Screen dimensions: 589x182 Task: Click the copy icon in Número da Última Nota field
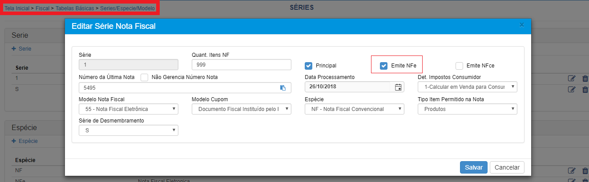tap(283, 88)
